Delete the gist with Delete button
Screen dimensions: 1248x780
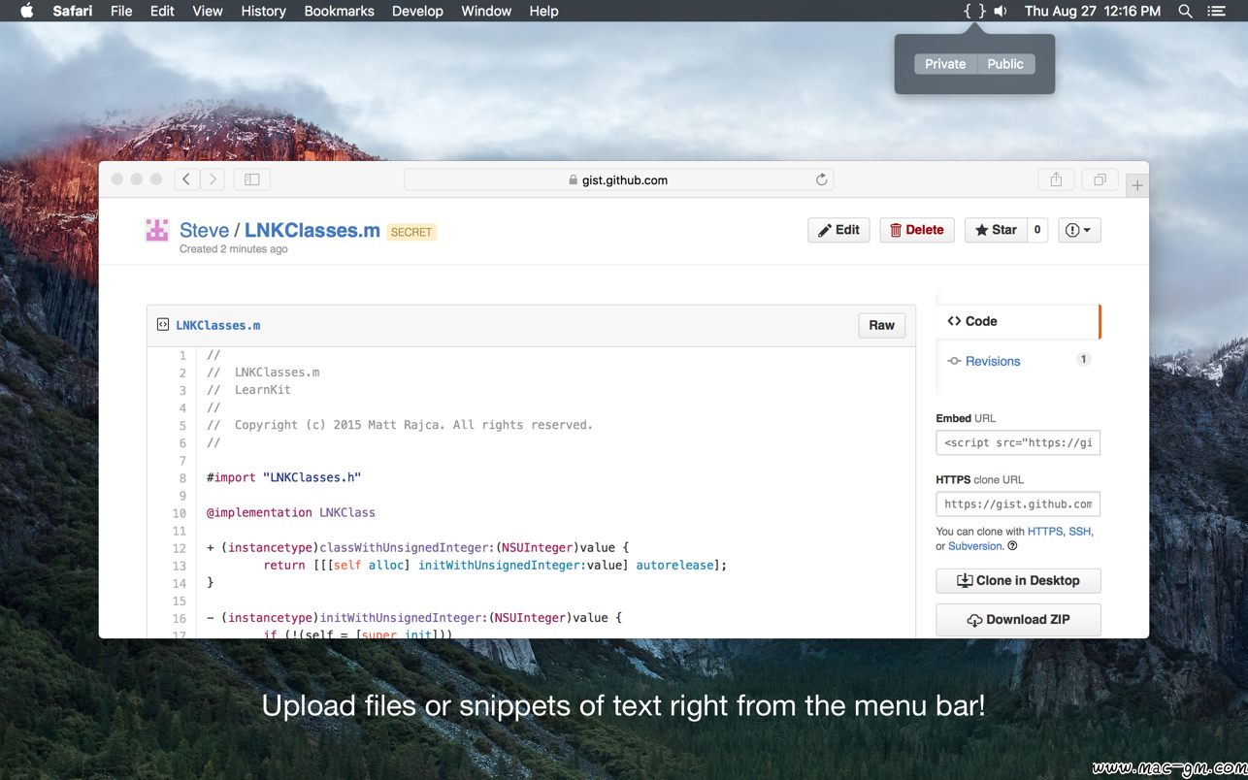pos(917,230)
